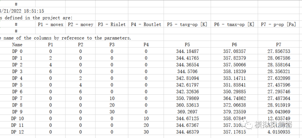
Task: Click the cell with value 357.17615
Action: 234,132
